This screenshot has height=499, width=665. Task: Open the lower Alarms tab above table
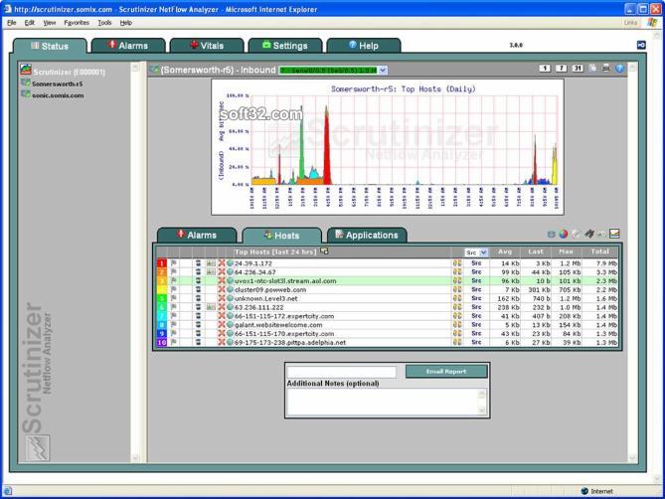click(197, 235)
